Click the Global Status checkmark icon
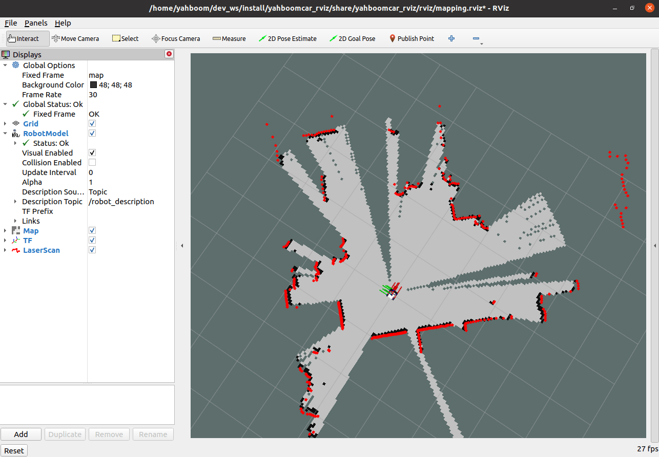Screen dimensions: 659x457 (x=15, y=104)
